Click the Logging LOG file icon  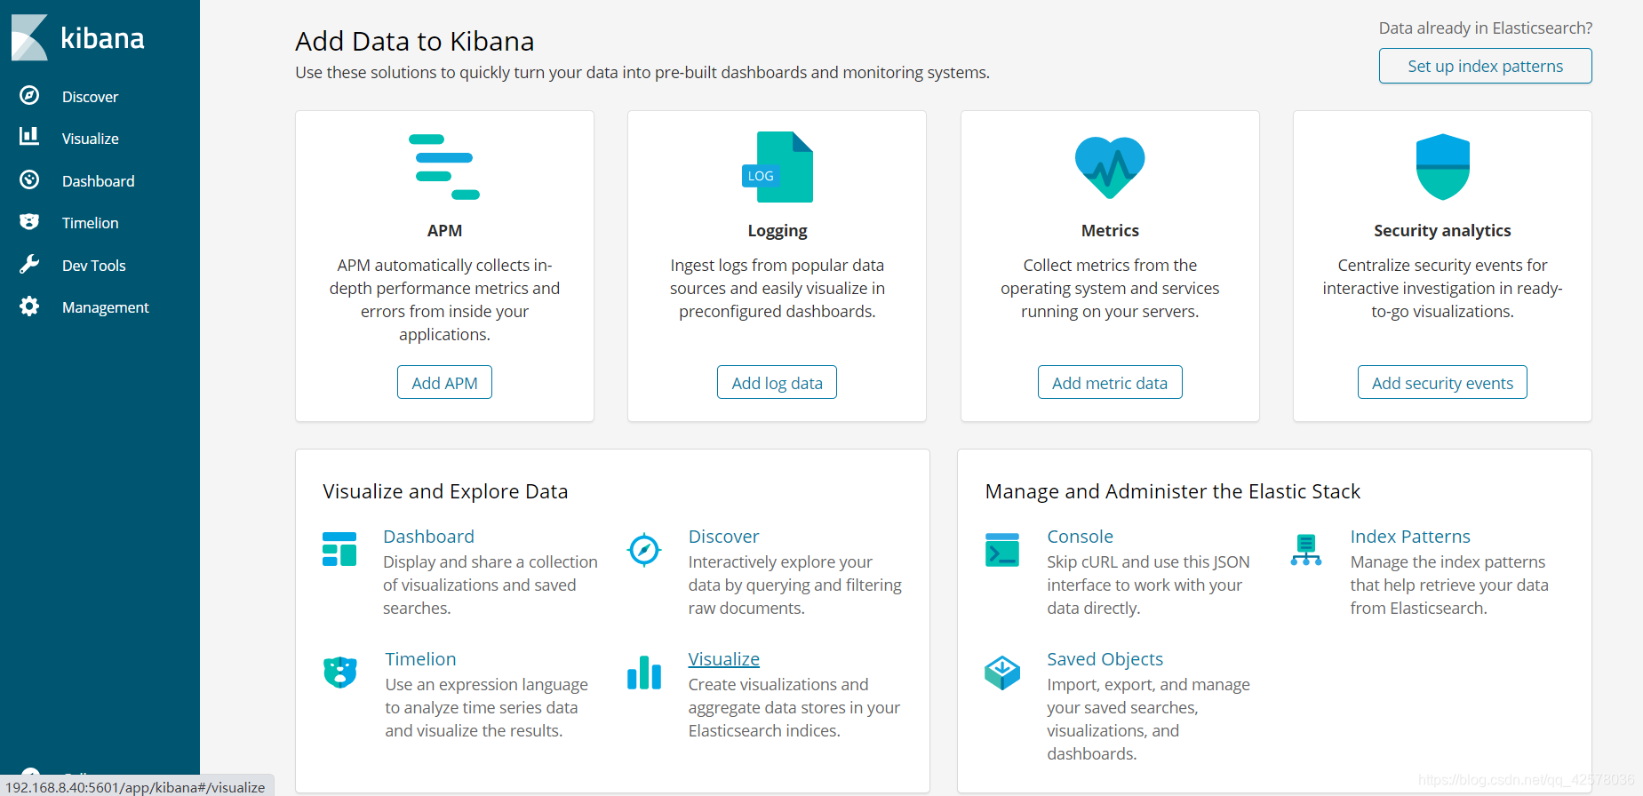(778, 167)
